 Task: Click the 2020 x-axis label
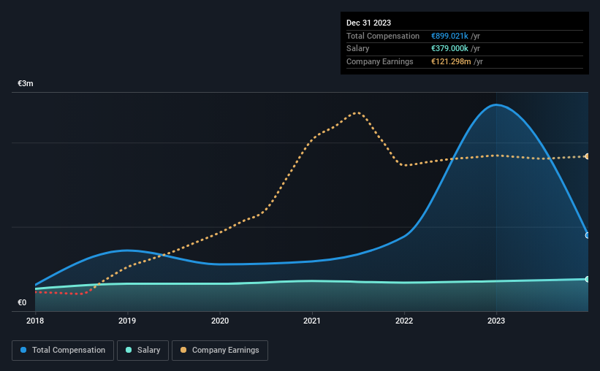pos(220,321)
